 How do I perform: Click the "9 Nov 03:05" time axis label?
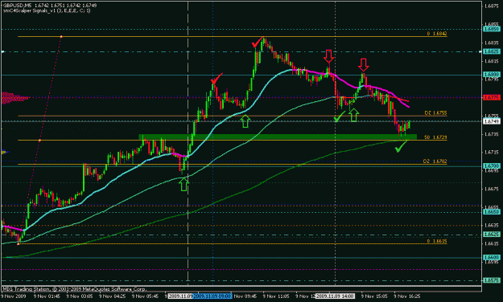pos(80,296)
